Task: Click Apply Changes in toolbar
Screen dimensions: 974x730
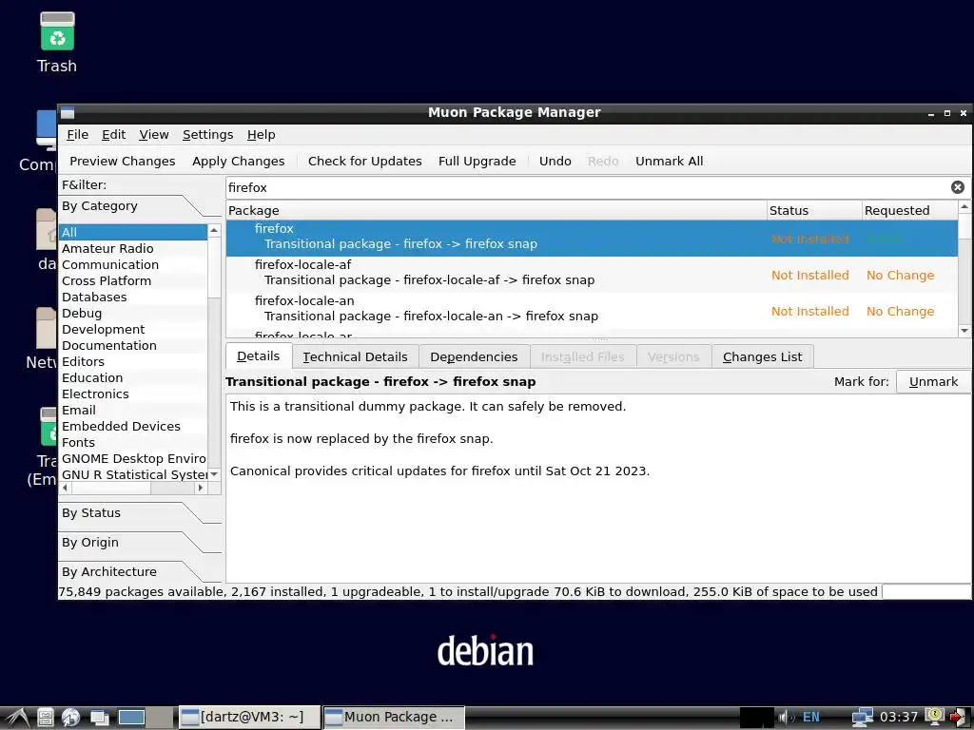Action: coord(239,162)
